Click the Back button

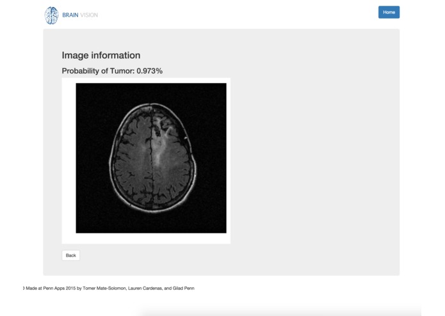[x=70, y=255]
